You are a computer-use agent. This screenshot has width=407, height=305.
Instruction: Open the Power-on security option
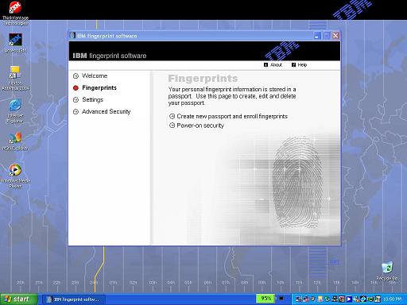[x=196, y=125]
